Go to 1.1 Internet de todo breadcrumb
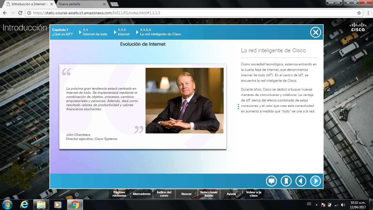Screen dimensions: 373x210 [95, 32]
